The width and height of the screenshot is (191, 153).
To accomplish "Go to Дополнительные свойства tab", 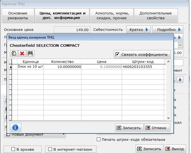I will [x=156, y=16].
